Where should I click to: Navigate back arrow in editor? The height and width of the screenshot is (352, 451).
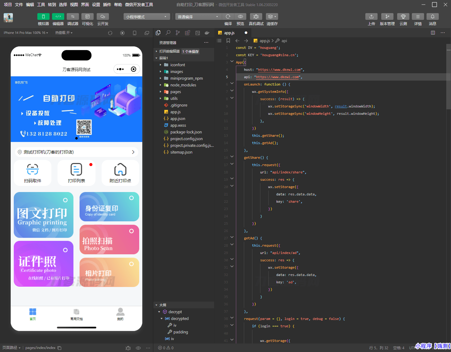click(x=237, y=41)
